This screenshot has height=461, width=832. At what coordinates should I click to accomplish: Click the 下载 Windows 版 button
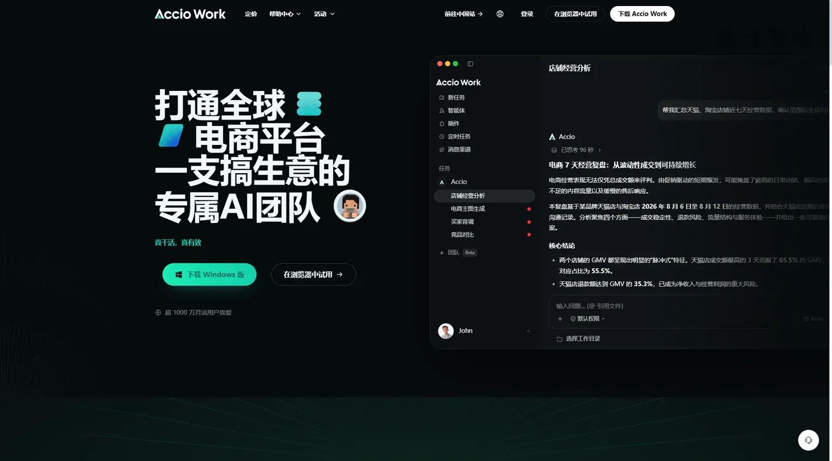tap(209, 274)
